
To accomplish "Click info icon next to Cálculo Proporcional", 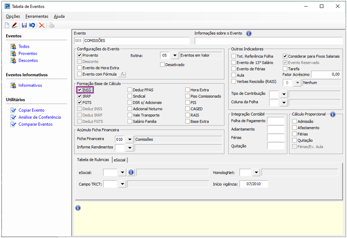I will (x=333, y=115).
